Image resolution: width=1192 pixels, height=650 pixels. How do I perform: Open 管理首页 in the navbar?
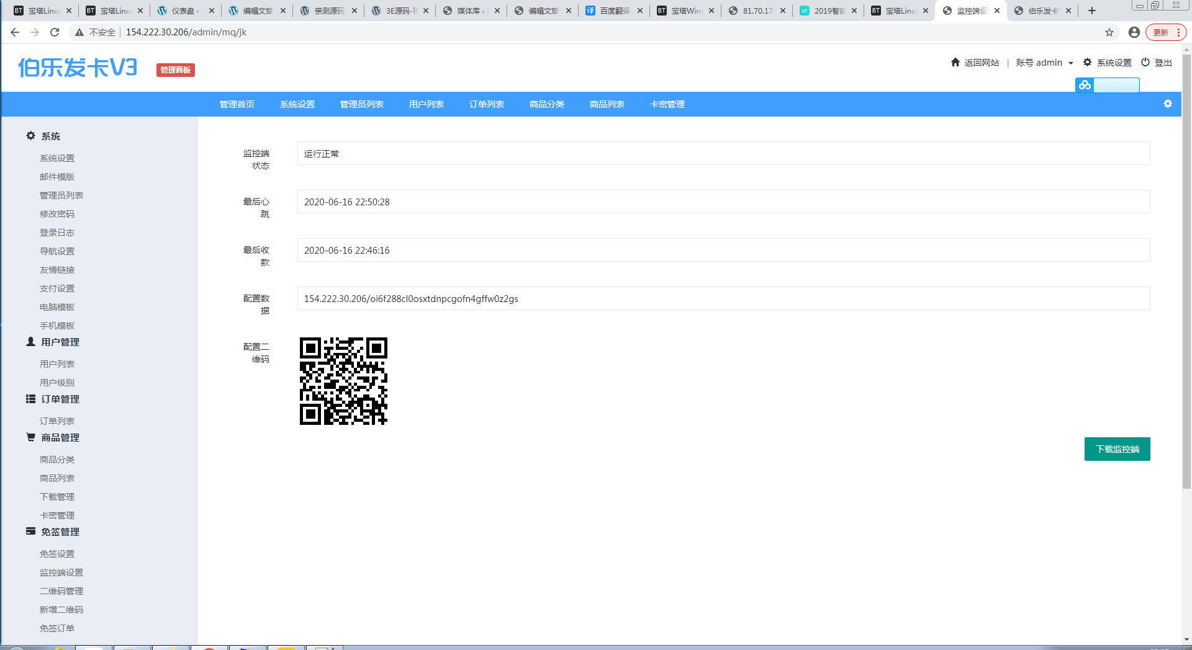[x=237, y=104]
